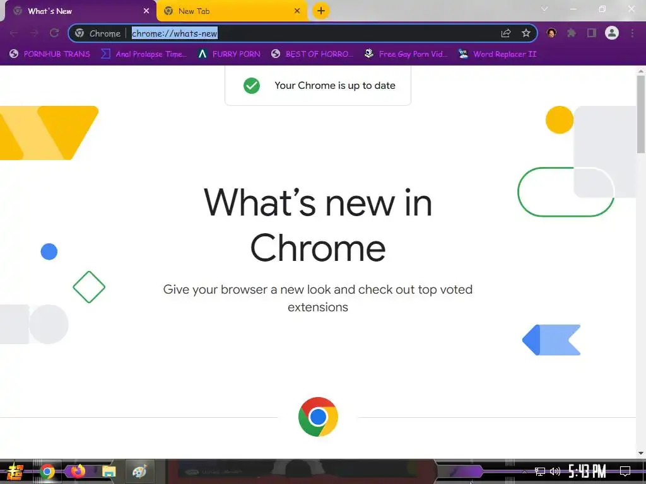The image size is (646, 484).
Task: Minimize the Chrome window
Action: click(x=573, y=9)
